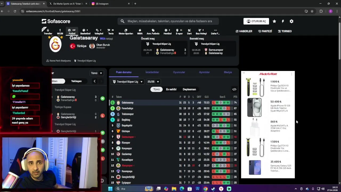Open the Daha Fazla sports menu
Screen dimensions: 341x192
[215, 31]
